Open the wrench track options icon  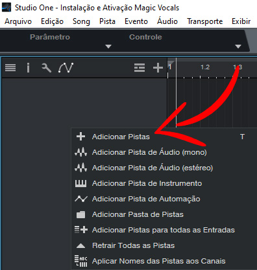coord(46,68)
